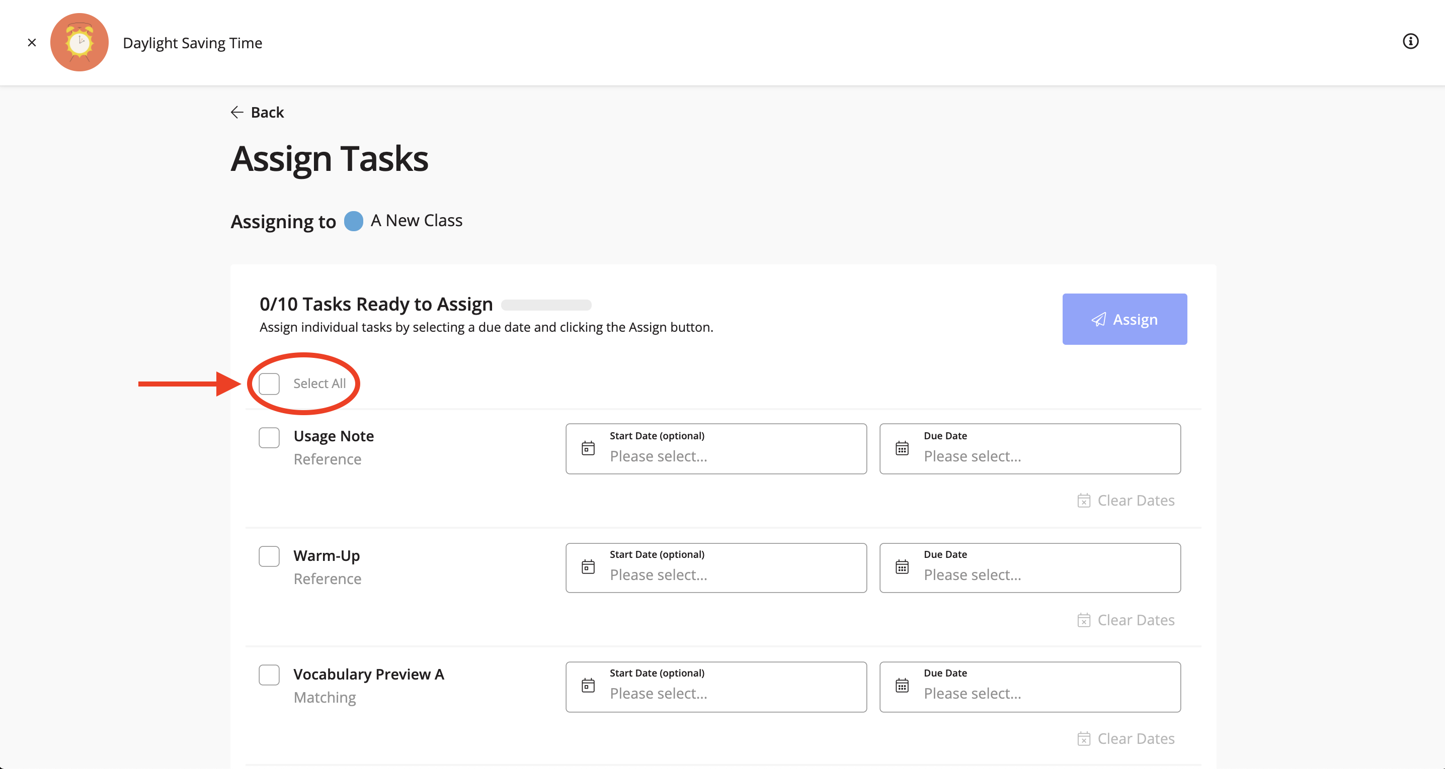Click the info icon at top right
Viewport: 1445px width, 769px height.
[1410, 42]
